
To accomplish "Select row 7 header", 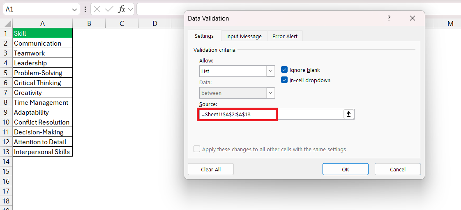I will 6,92.
